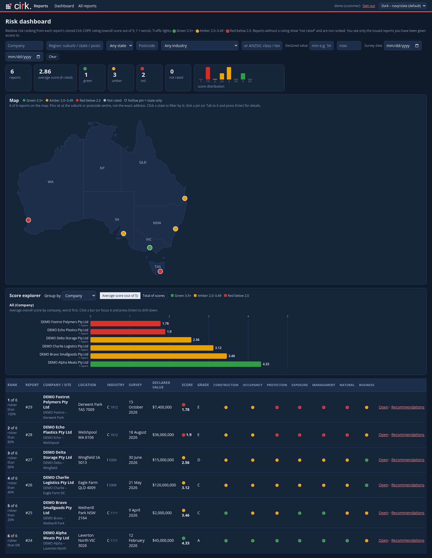Click the green indicator on the green count card

tap(85, 69)
